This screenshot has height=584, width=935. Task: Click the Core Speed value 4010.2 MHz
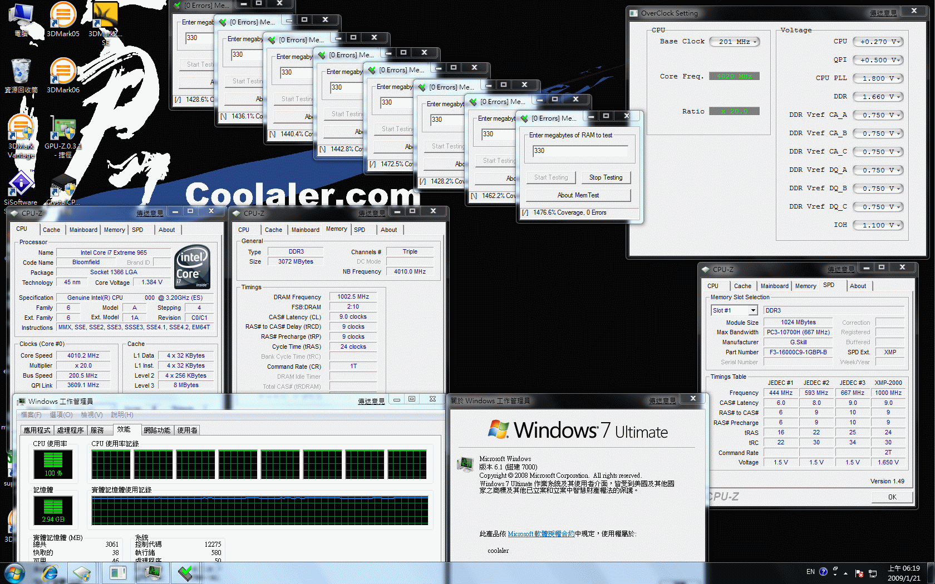click(x=83, y=355)
